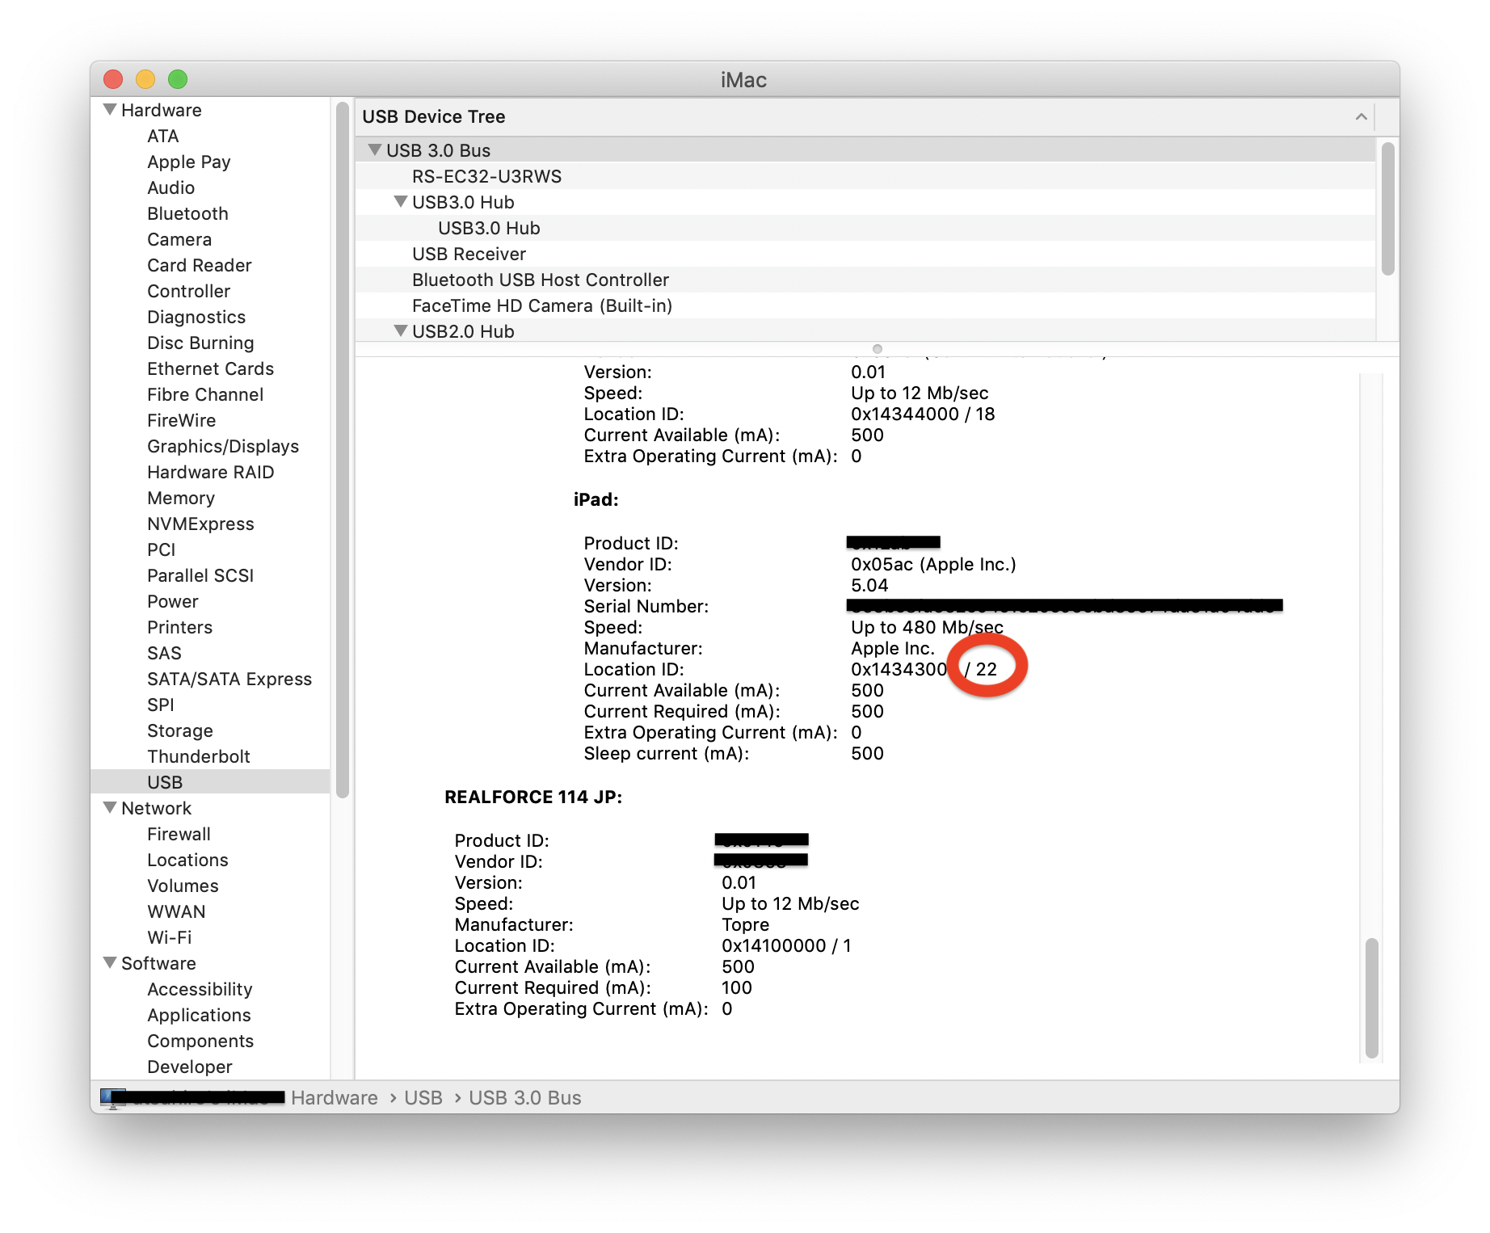
Task: Select ATA in the sidebar
Action: (x=162, y=136)
